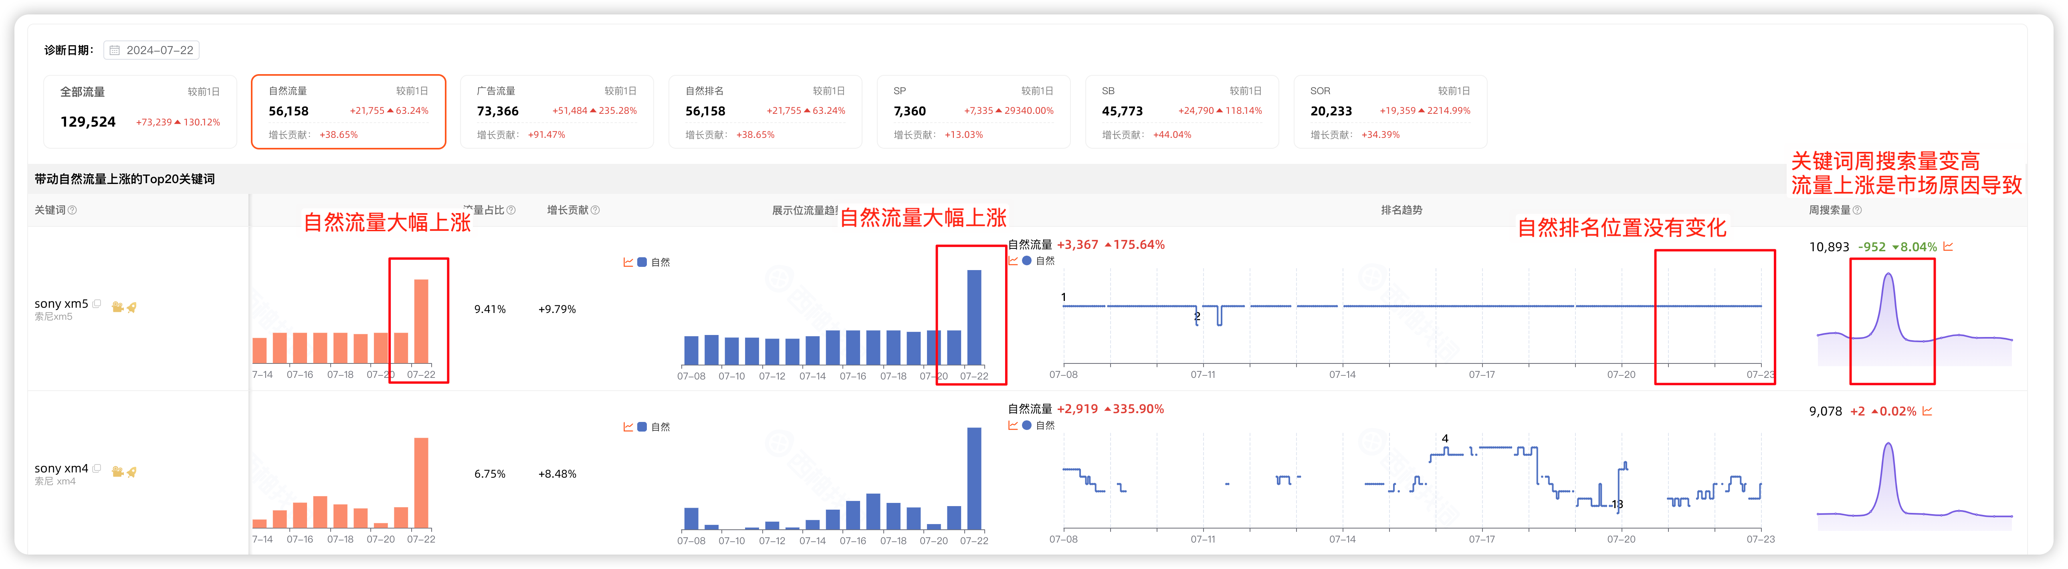
Task: Click the +8.48% growth contribution value
Action: (557, 474)
